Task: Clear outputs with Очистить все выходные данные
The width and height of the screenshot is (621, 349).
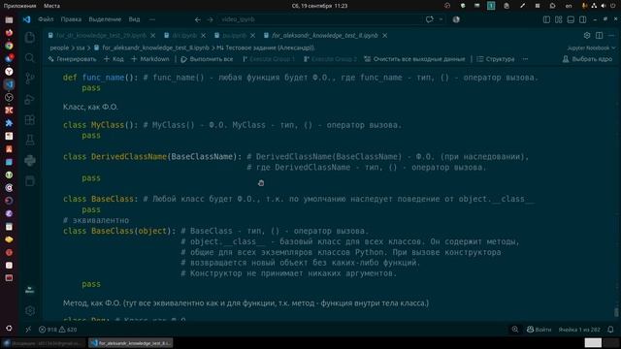Action: pos(414,59)
